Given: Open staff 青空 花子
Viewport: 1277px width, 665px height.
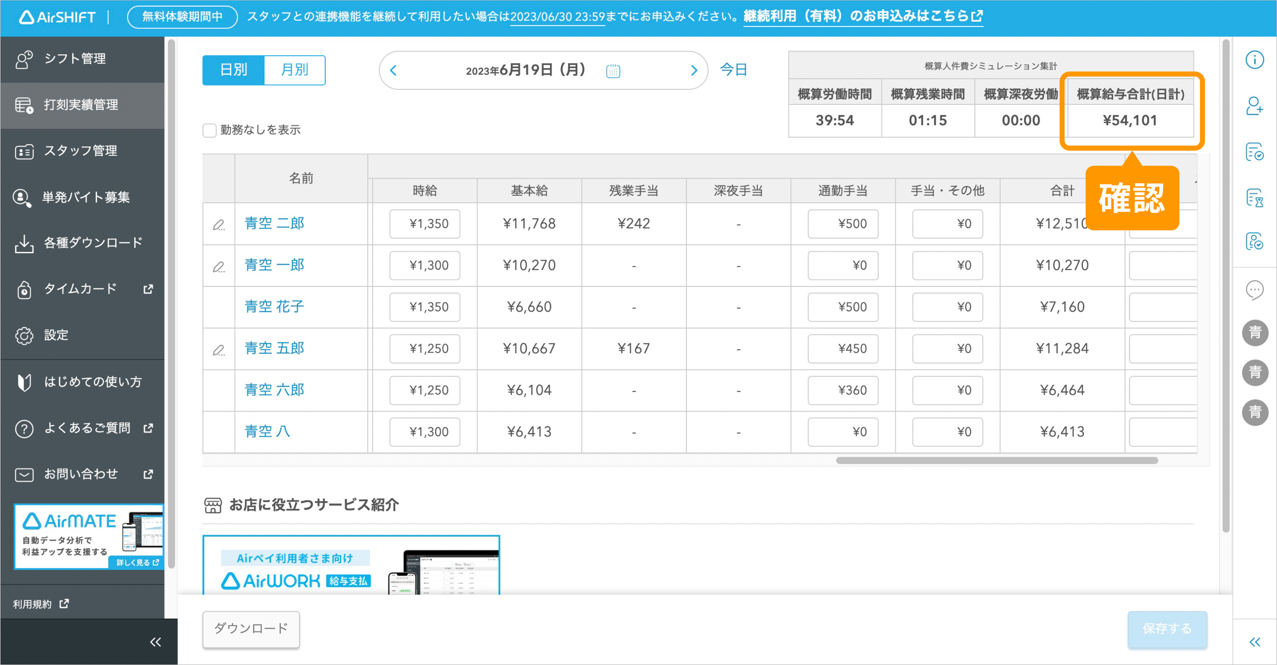Looking at the screenshot, I should click(x=274, y=307).
